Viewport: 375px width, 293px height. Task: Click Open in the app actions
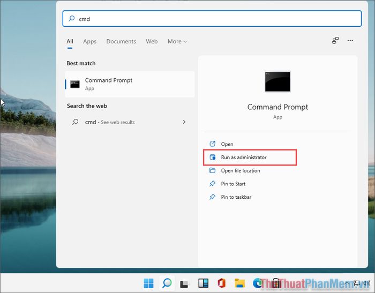[227, 144]
